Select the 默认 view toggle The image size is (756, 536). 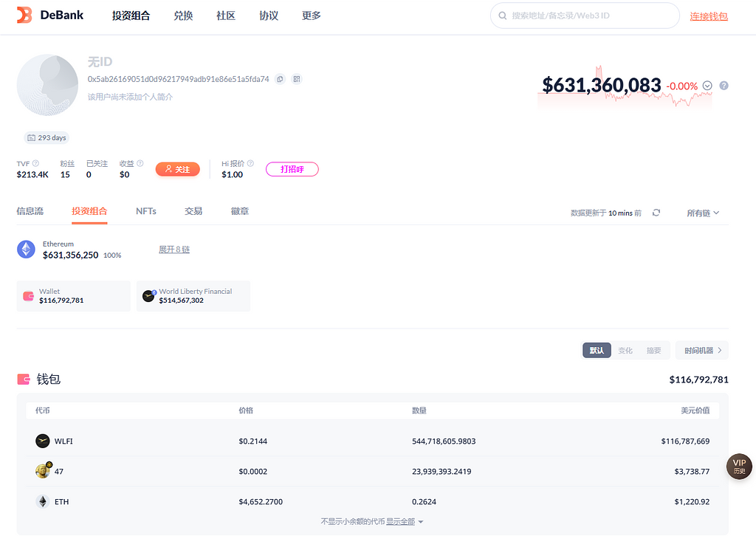597,350
